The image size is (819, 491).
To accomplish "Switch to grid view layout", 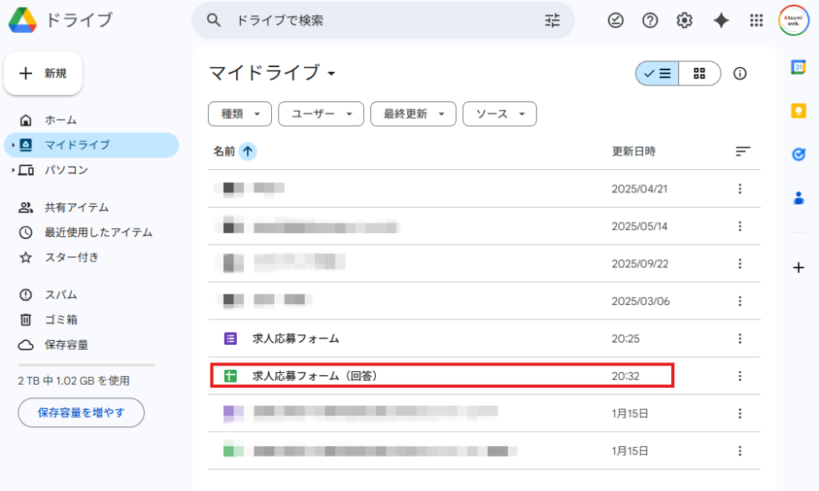I will [x=699, y=73].
